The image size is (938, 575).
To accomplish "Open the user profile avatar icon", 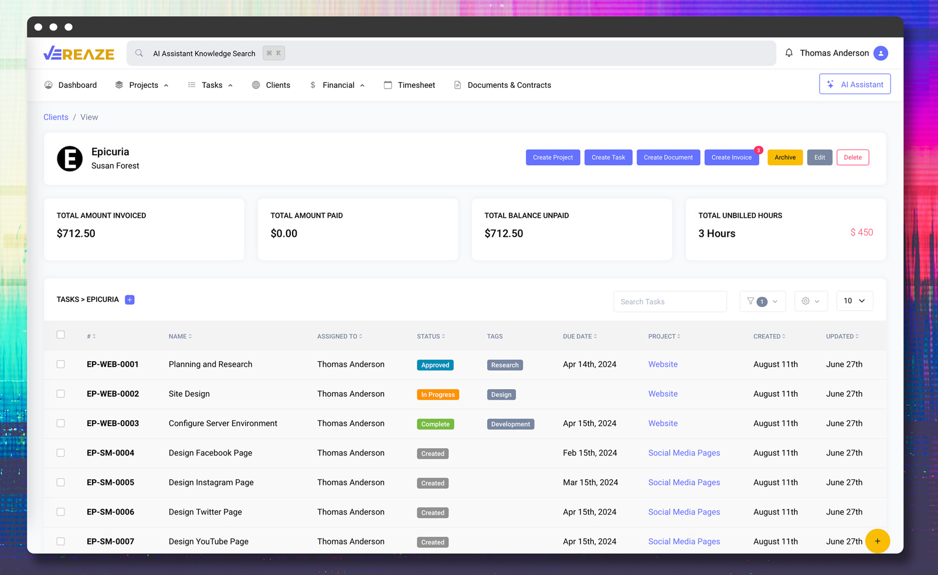I will coord(880,53).
